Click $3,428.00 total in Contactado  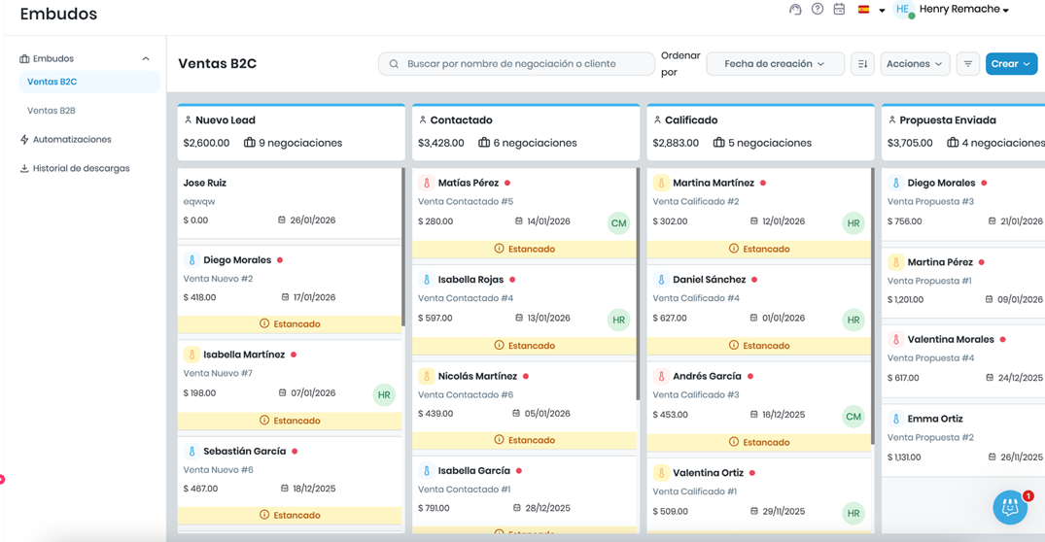(x=441, y=143)
